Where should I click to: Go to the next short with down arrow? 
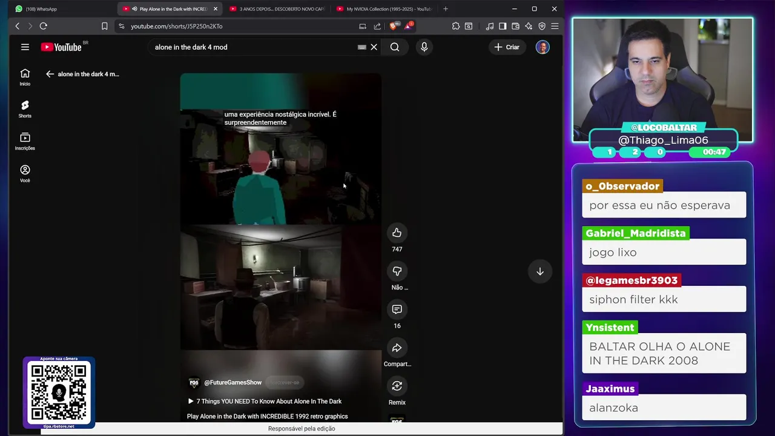(540, 272)
